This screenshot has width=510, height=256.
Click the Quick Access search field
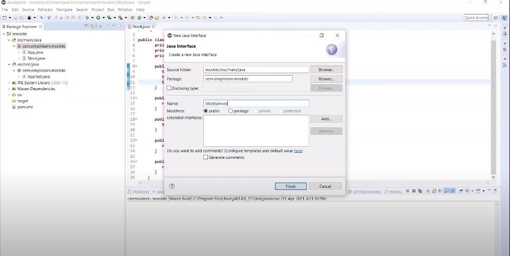[476, 18]
